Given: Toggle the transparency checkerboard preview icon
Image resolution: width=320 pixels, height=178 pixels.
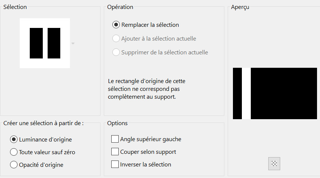Looking at the screenshot, I should 274,163.
